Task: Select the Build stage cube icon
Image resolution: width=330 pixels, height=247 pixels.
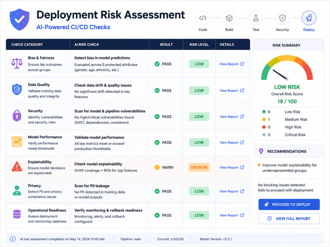Action: [229, 18]
